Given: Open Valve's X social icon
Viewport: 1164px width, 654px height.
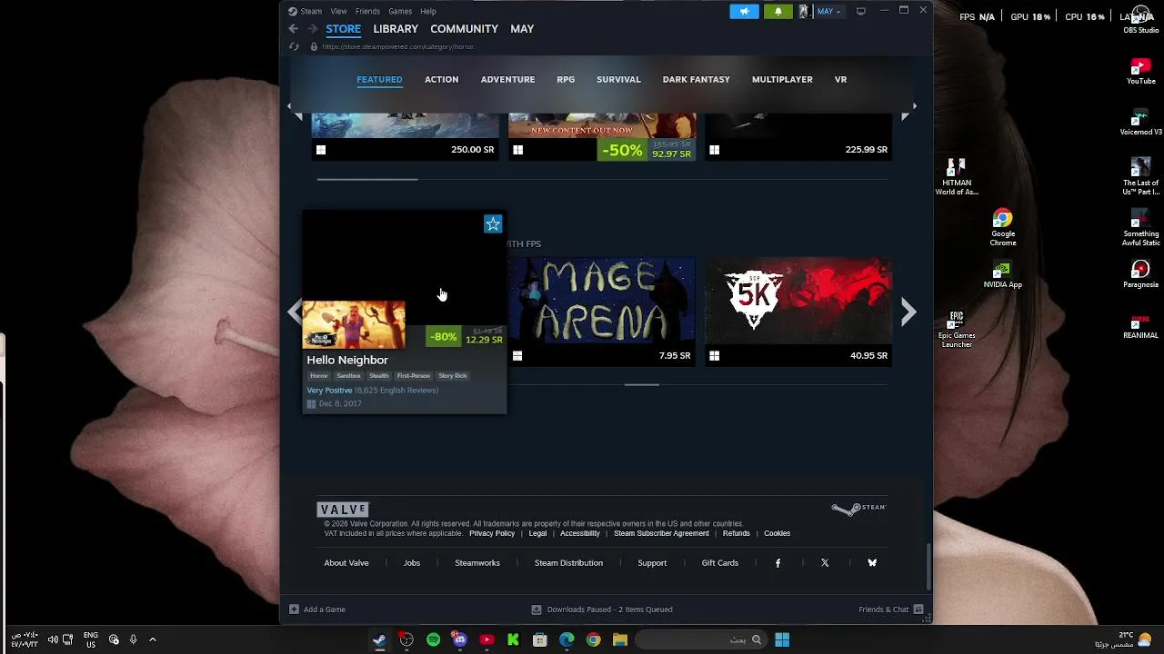Looking at the screenshot, I should 825,563.
